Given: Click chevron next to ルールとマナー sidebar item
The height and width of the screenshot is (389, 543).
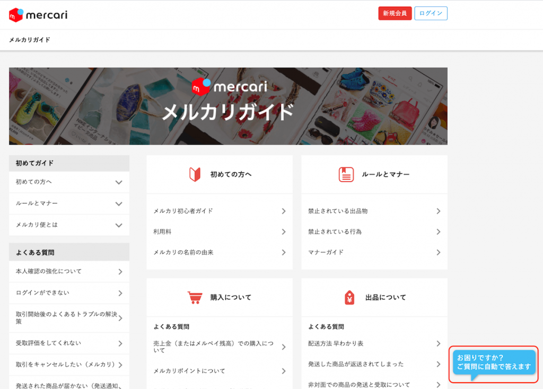Looking at the screenshot, I should click(119, 204).
